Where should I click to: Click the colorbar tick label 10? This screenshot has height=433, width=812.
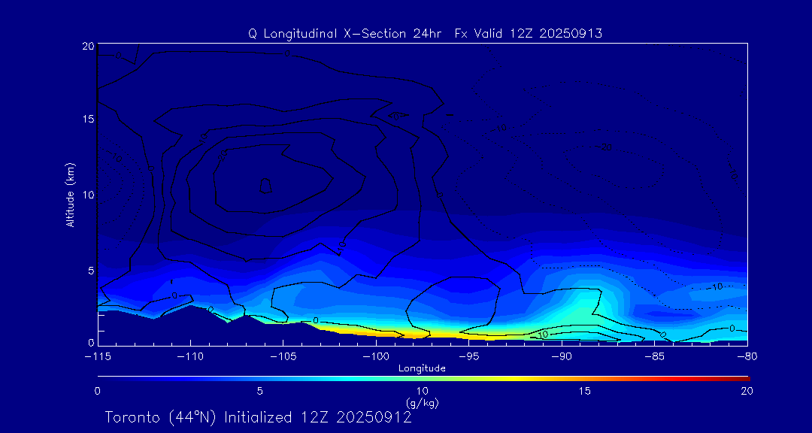point(422,391)
